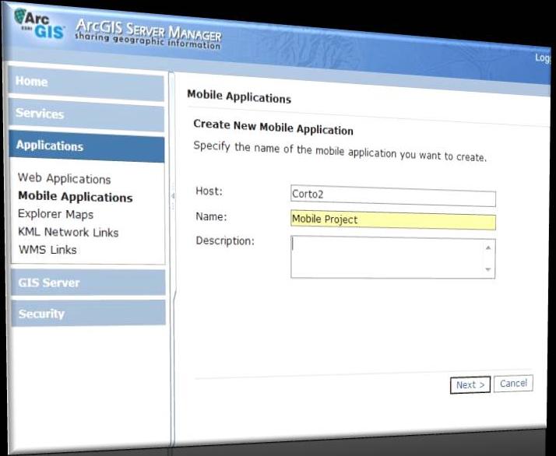The image size is (556, 456).
Task: Go to Web Applications
Action: (x=64, y=178)
